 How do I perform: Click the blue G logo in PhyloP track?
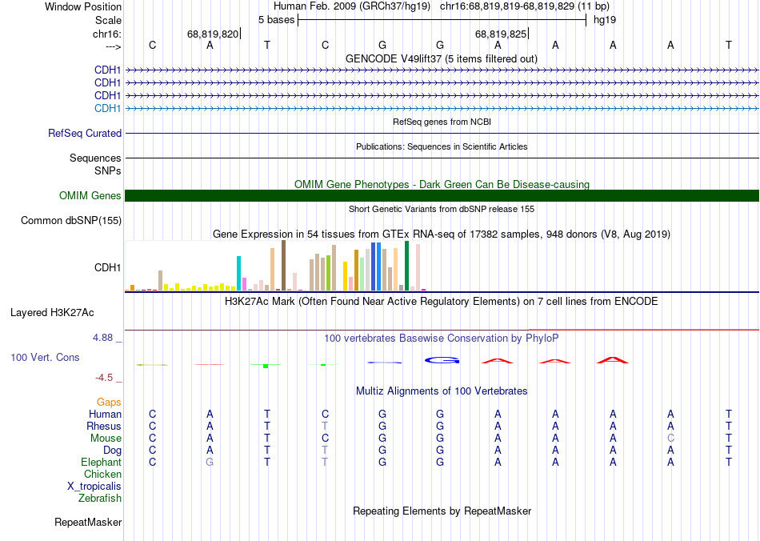tap(442, 360)
